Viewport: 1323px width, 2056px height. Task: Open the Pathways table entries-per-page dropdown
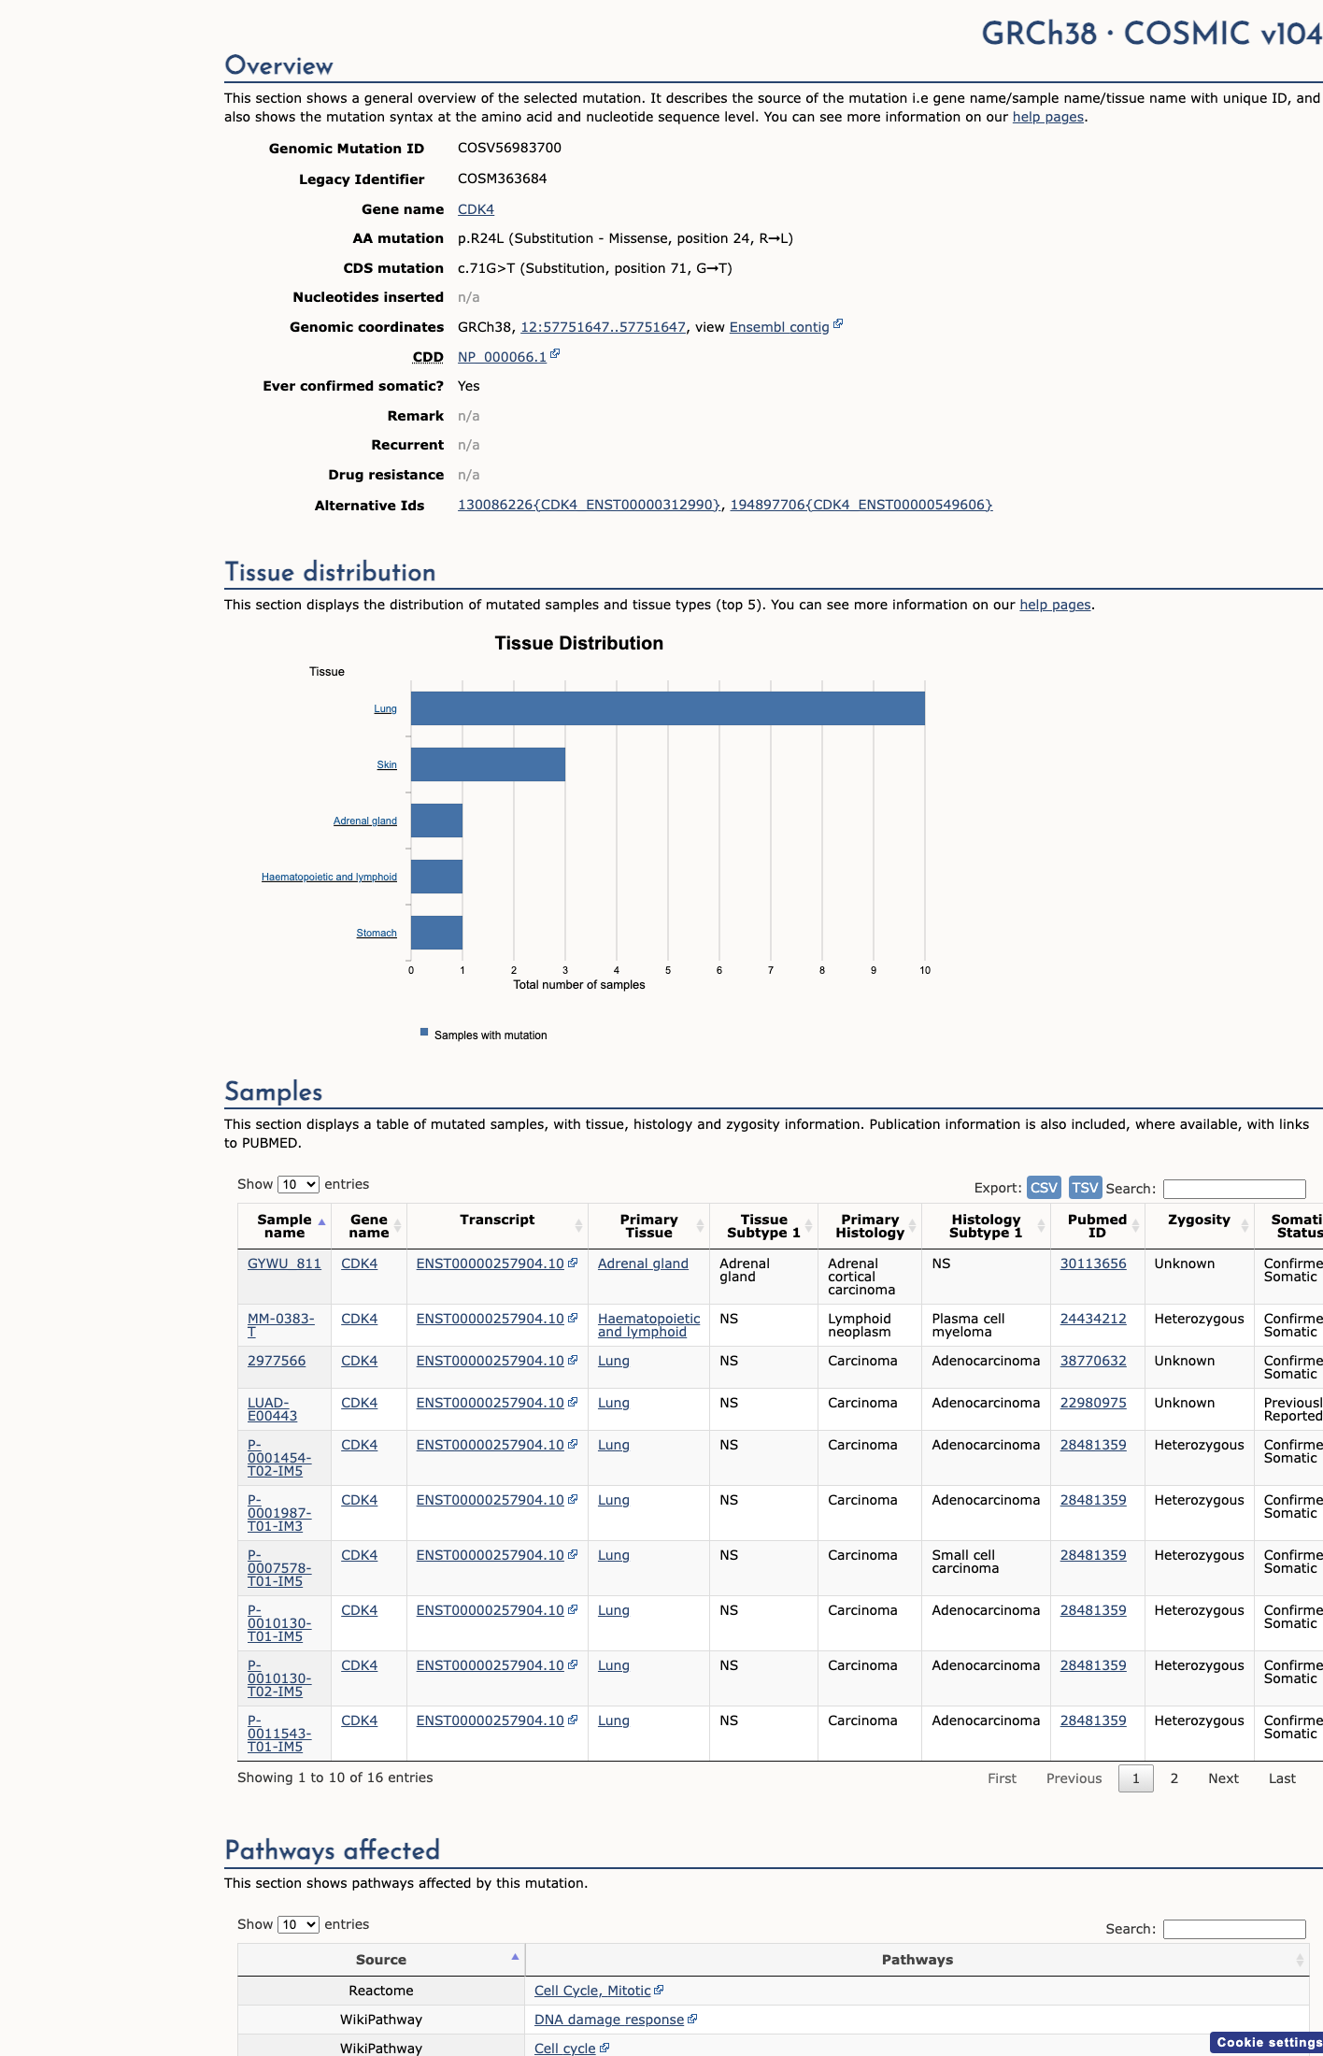click(298, 1924)
